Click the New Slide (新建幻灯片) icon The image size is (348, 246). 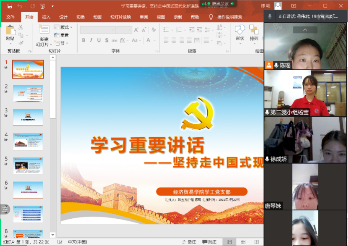click(44, 32)
